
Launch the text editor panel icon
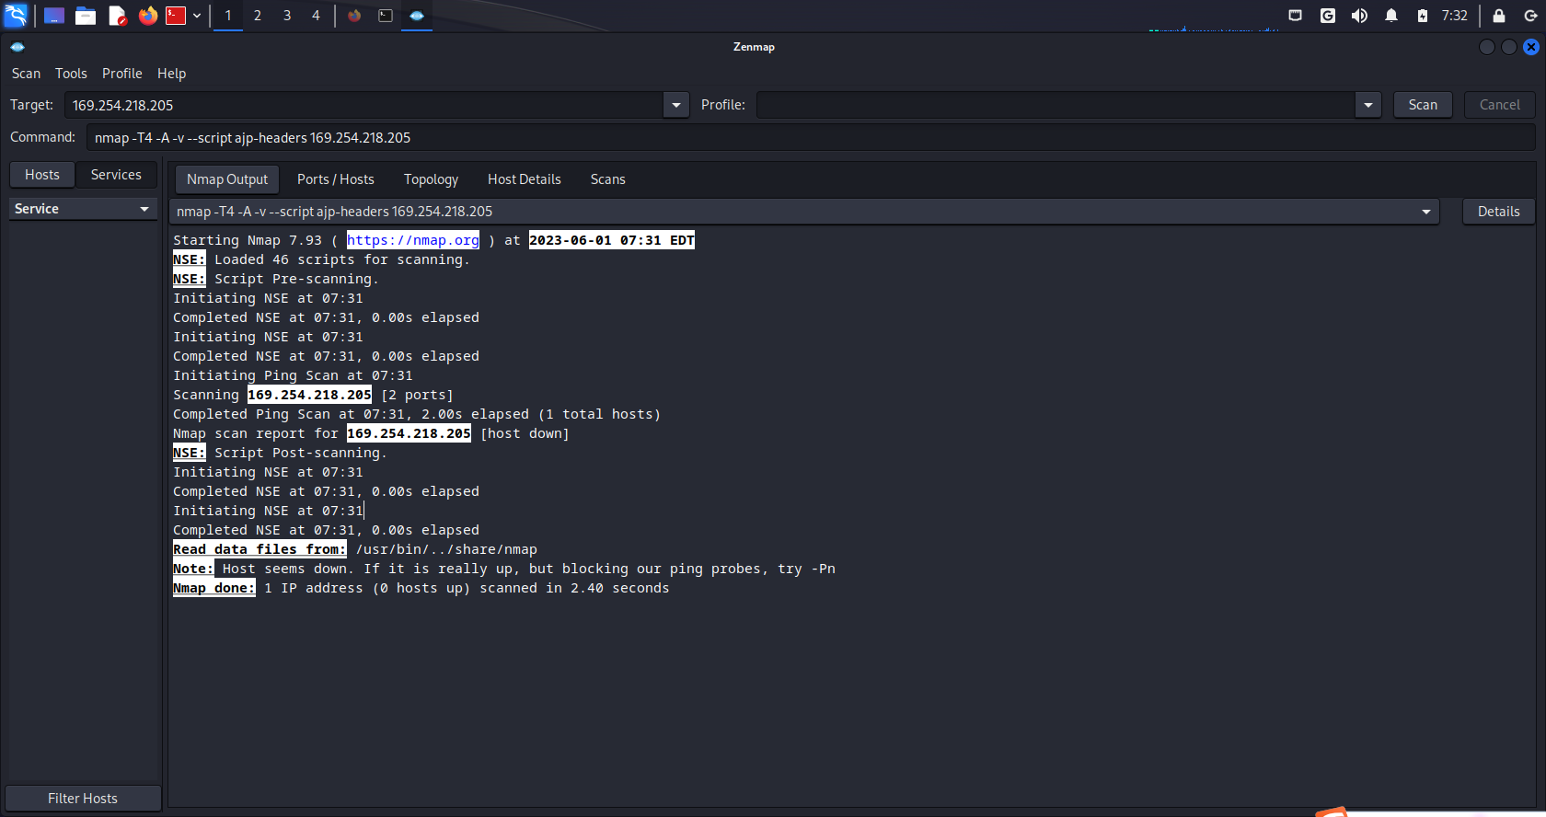[x=117, y=16]
